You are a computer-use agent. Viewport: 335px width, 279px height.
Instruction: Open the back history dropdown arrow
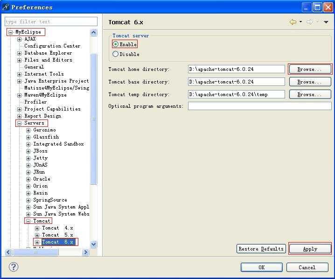(x=300, y=22)
